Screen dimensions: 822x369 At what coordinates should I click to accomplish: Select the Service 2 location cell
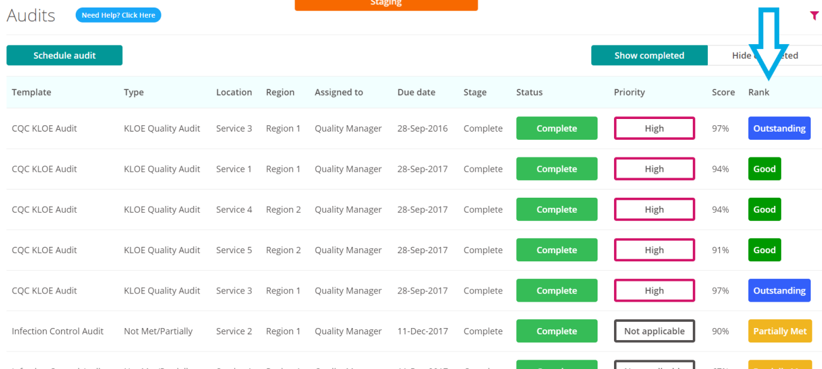[234, 331]
